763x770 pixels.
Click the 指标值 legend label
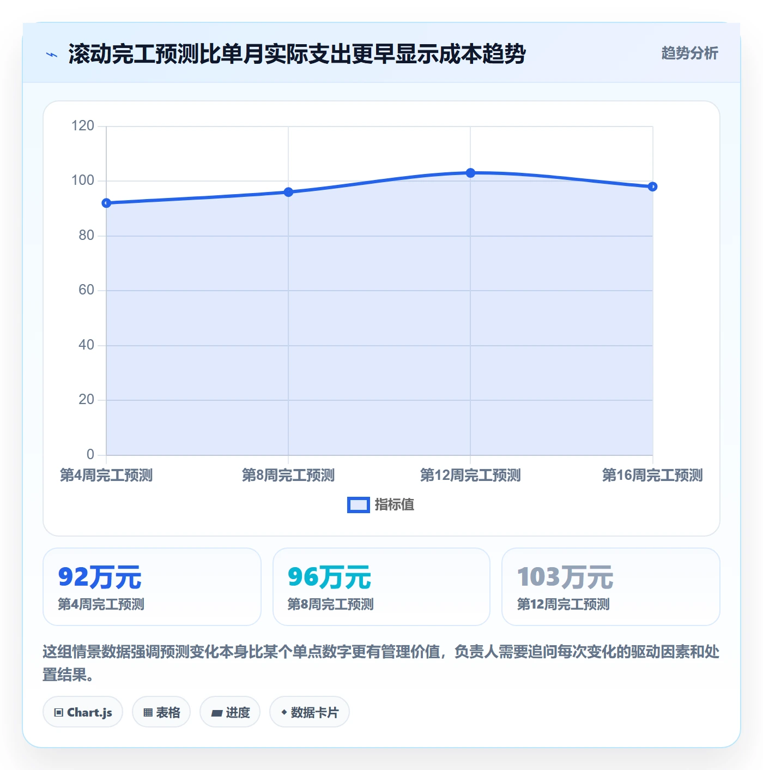395,505
